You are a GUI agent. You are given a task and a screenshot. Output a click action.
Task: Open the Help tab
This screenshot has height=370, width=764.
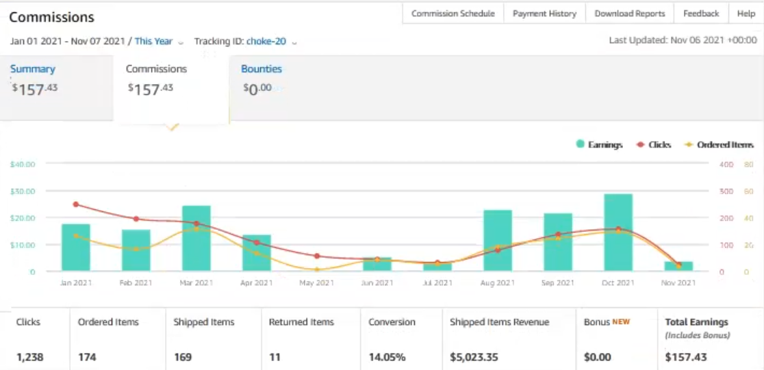(746, 14)
